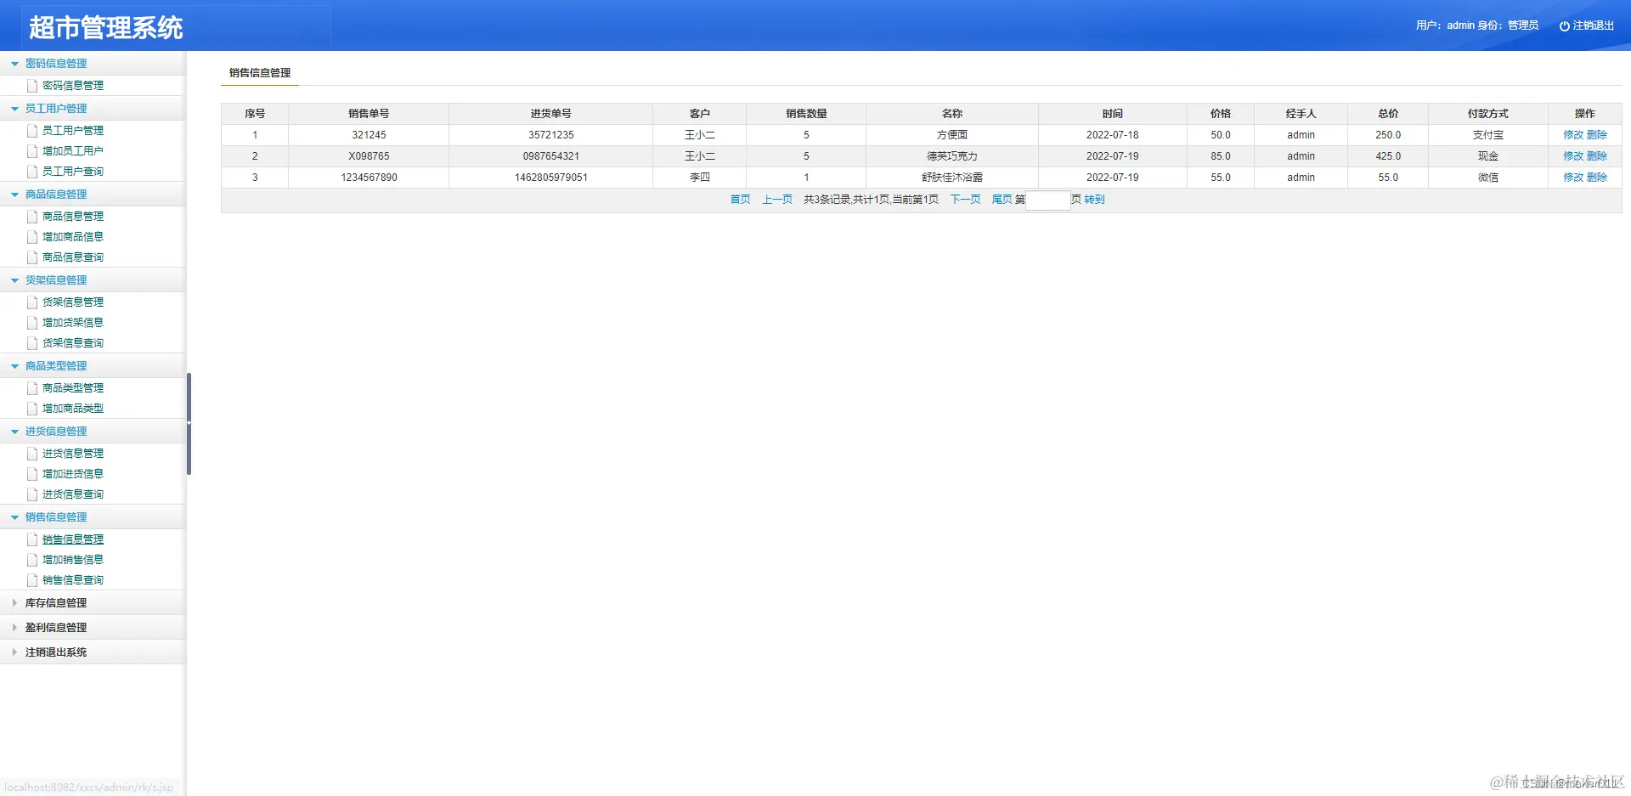
Task: Click the file icon next to 进货信息查询
Action: (x=32, y=494)
